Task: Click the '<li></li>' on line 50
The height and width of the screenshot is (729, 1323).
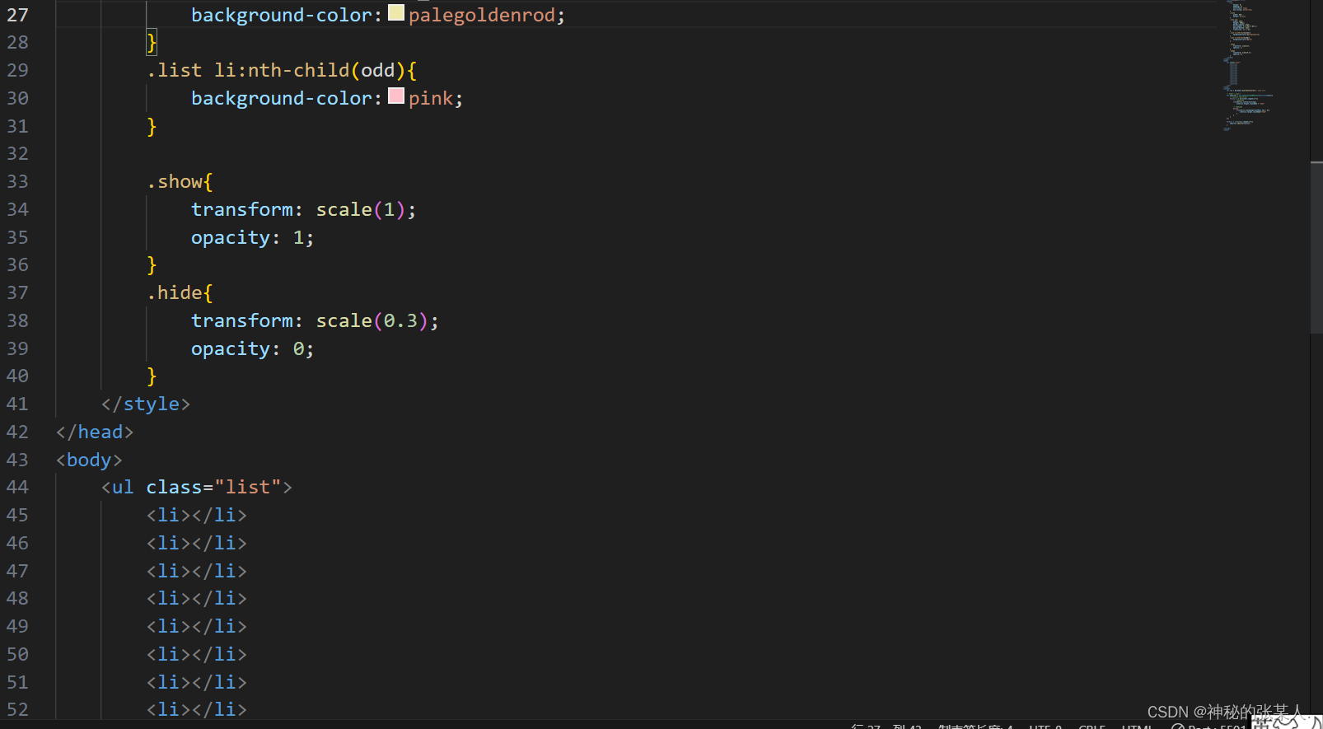Action: pyautogui.click(x=197, y=654)
